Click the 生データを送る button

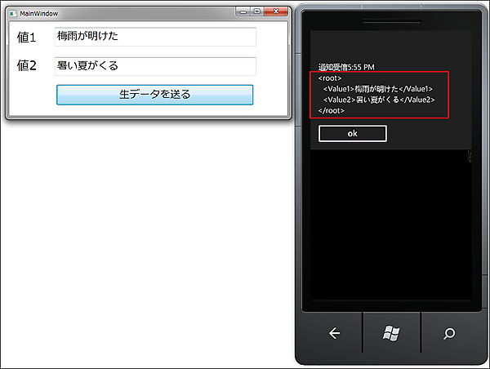point(154,95)
